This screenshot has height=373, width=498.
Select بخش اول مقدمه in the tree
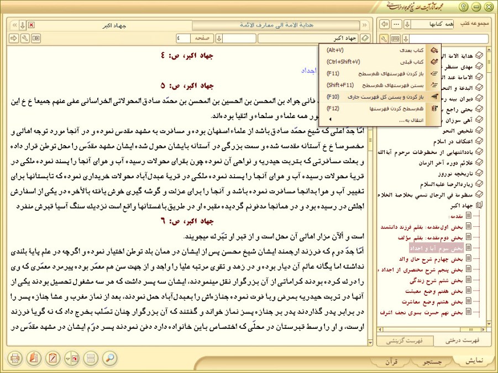(x=422, y=227)
